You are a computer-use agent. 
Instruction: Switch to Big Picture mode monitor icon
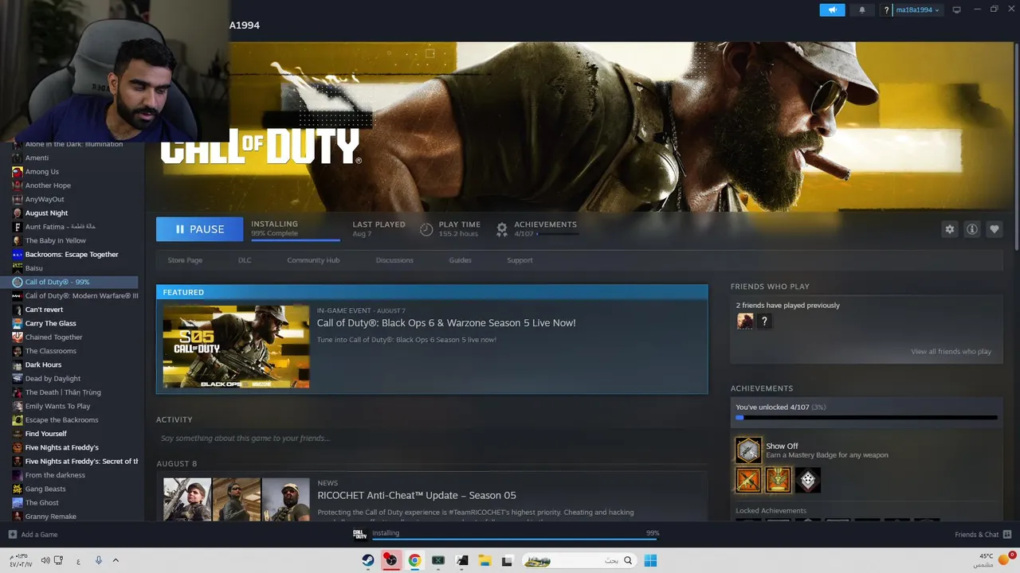pos(956,10)
